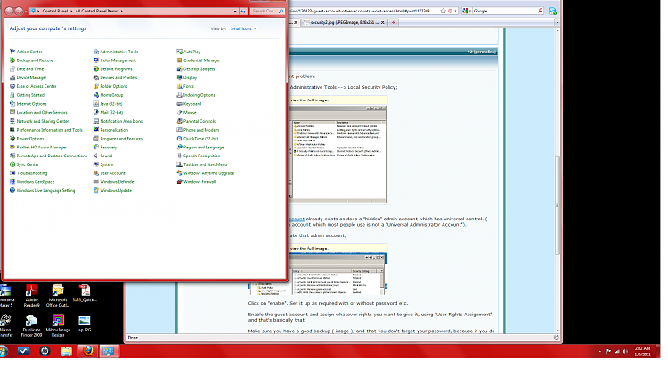Expand All Control Panel Items breadcrumb arrow
The width and height of the screenshot is (668, 375).
coord(121,11)
